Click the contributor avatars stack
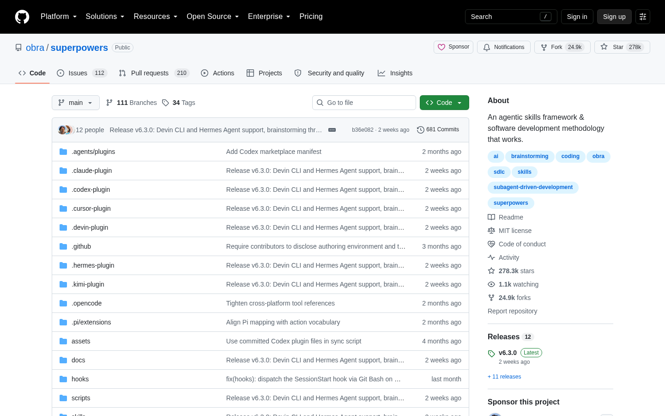 pyautogui.click(x=66, y=130)
